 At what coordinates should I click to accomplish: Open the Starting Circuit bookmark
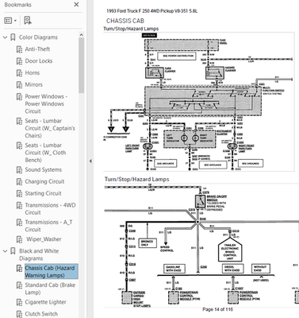click(x=43, y=193)
